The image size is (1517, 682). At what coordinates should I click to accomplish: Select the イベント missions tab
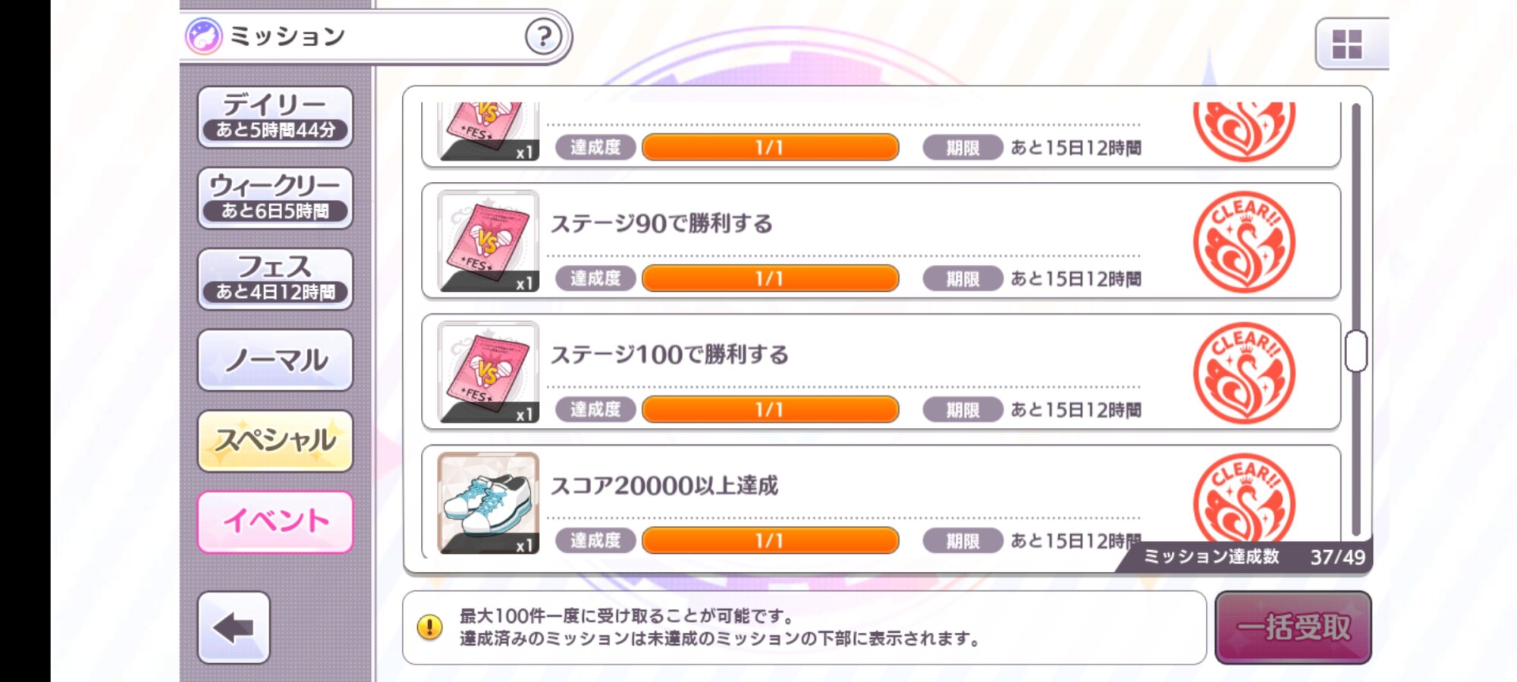point(275,522)
